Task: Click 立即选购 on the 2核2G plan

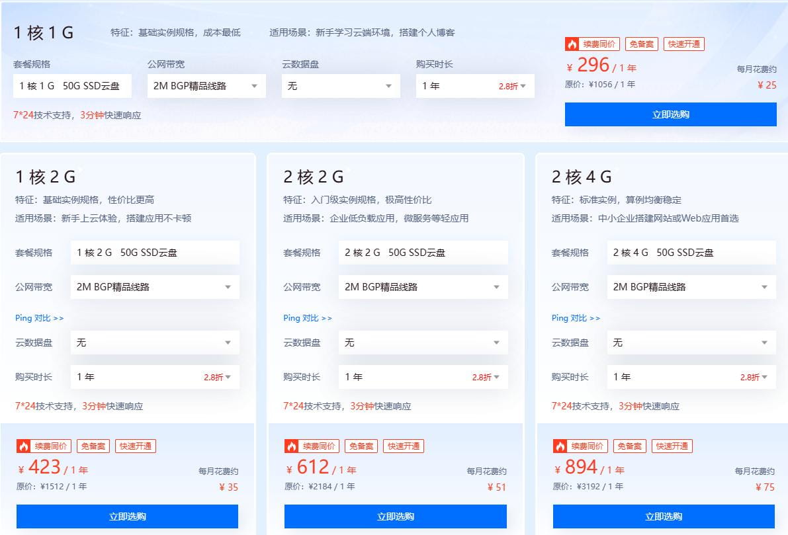Action: coord(396,516)
